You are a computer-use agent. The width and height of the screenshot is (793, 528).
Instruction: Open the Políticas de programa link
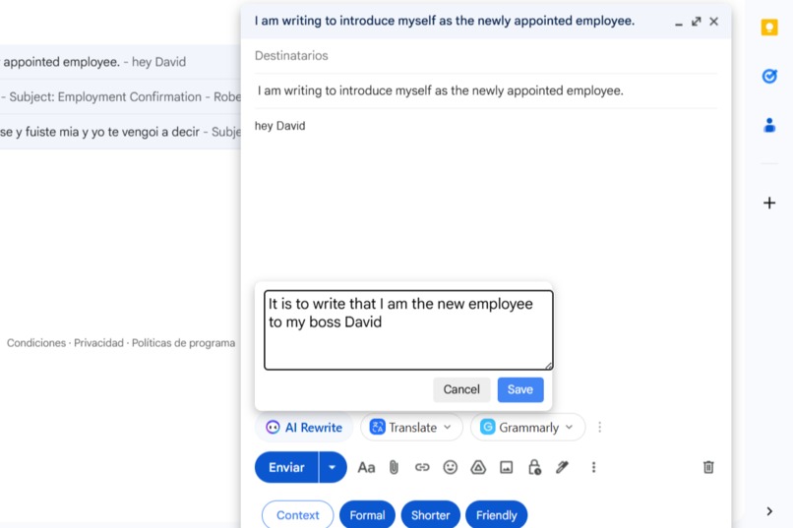(x=183, y=343)
